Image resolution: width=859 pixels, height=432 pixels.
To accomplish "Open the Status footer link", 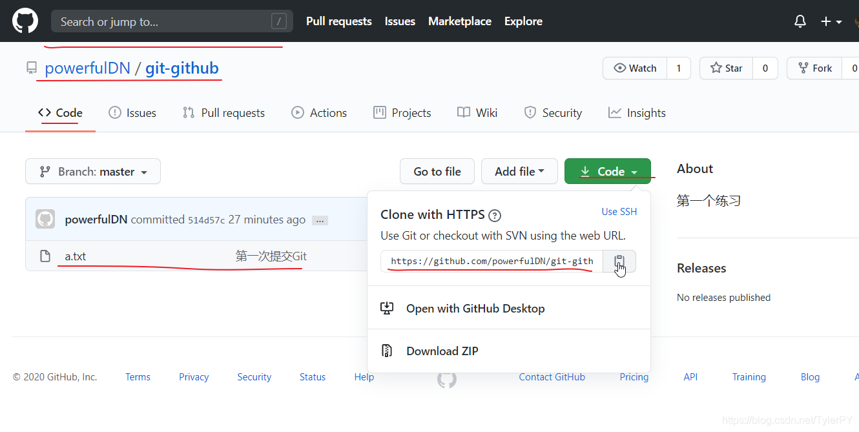I will (x=313, y=377).
